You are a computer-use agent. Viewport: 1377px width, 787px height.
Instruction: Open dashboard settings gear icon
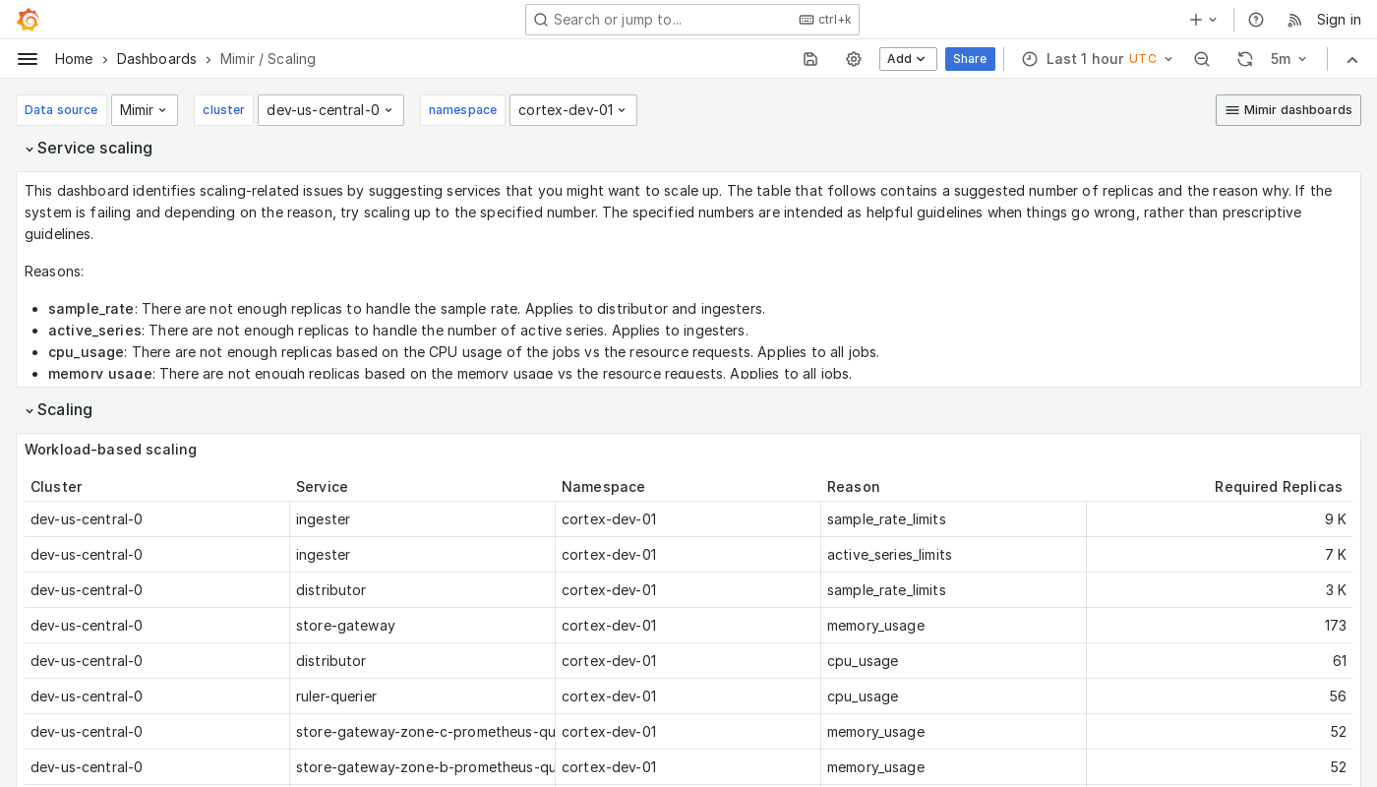(854, 59)
